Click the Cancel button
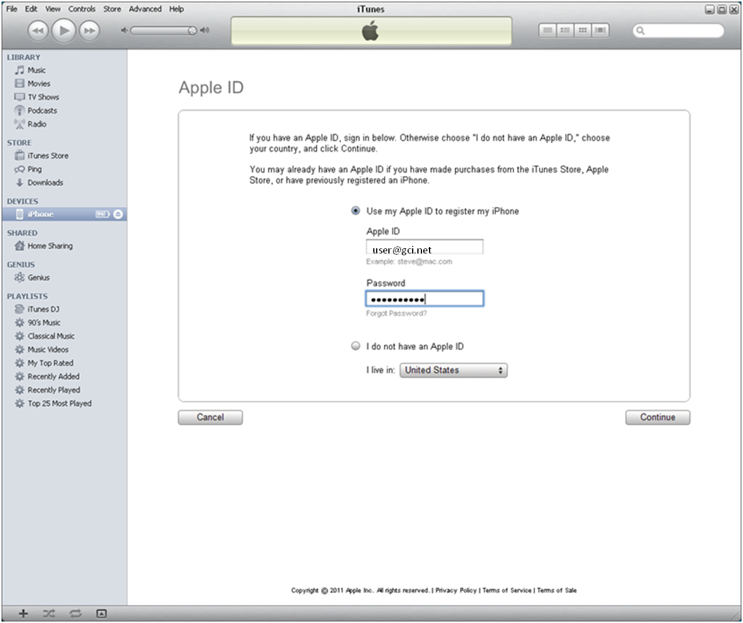The image size is (743, 623). [210, 417]
